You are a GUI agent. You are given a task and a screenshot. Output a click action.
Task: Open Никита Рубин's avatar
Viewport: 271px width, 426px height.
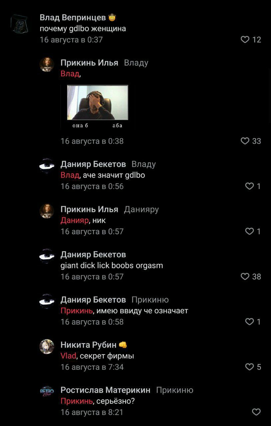[x=47, y=346]
